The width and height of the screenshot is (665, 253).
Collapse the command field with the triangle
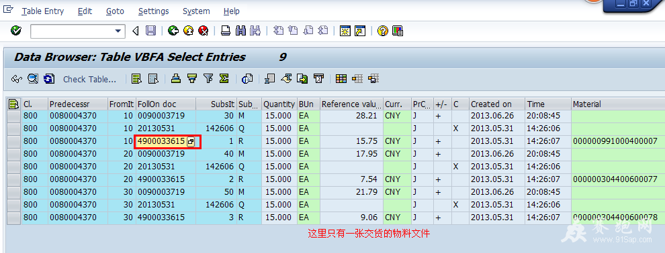[136, 31]
